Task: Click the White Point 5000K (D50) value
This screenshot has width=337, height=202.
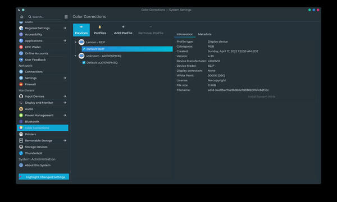Action: [216, 76]
